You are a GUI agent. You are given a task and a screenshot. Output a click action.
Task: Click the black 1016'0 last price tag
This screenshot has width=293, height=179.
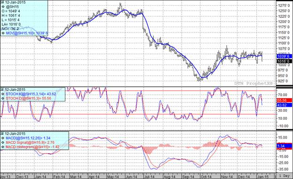284,61
